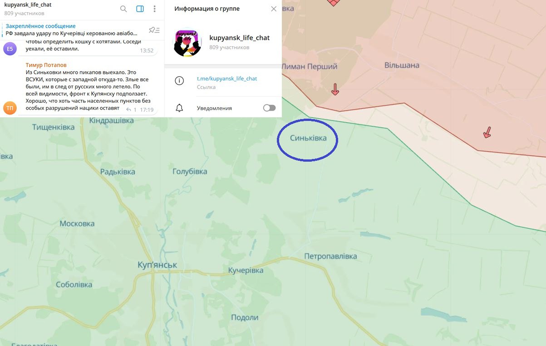Click the purple Е5 user avatar

[x=10, y=48]
